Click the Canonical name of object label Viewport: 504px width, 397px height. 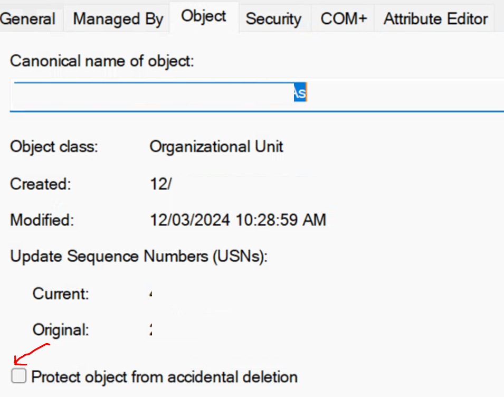point(102,61)
